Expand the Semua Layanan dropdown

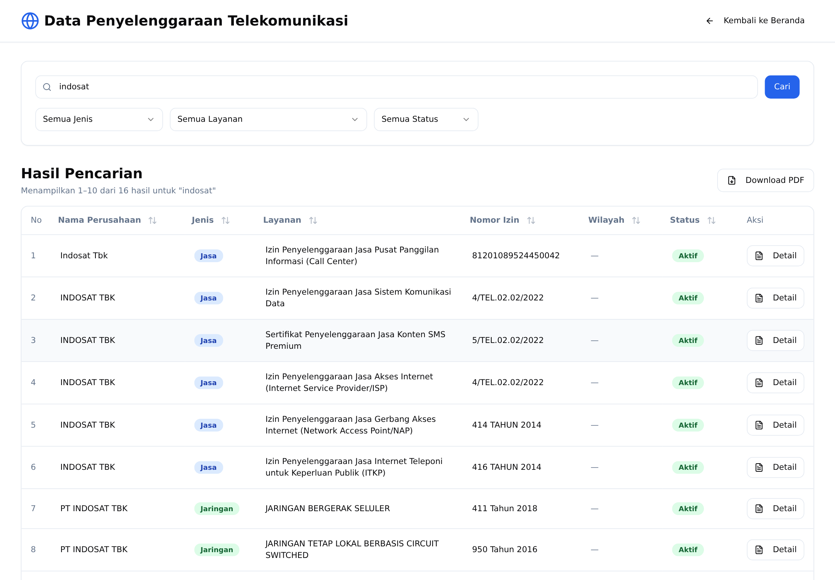[268, 119]
